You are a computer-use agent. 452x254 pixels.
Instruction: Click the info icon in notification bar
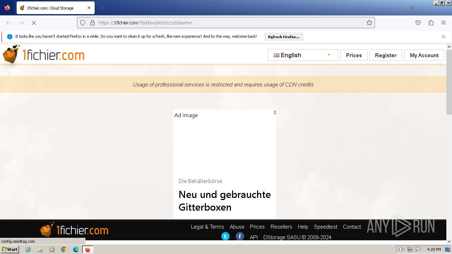point(10,37)
